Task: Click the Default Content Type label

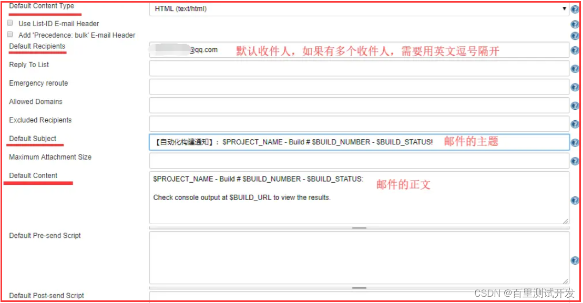Action: [x=42, y=6]
